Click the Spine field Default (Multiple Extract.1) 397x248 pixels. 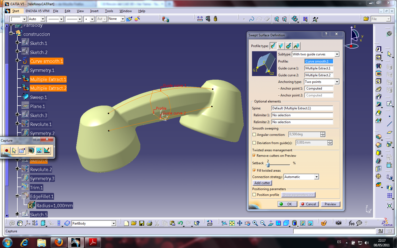tap(302, 108)
